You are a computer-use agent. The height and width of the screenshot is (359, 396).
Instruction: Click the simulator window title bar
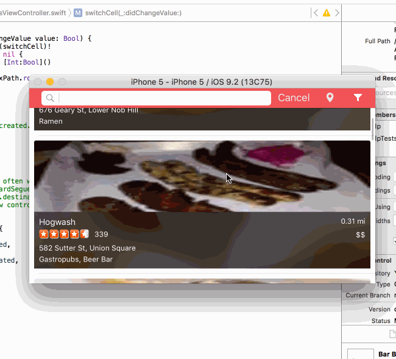202,82
